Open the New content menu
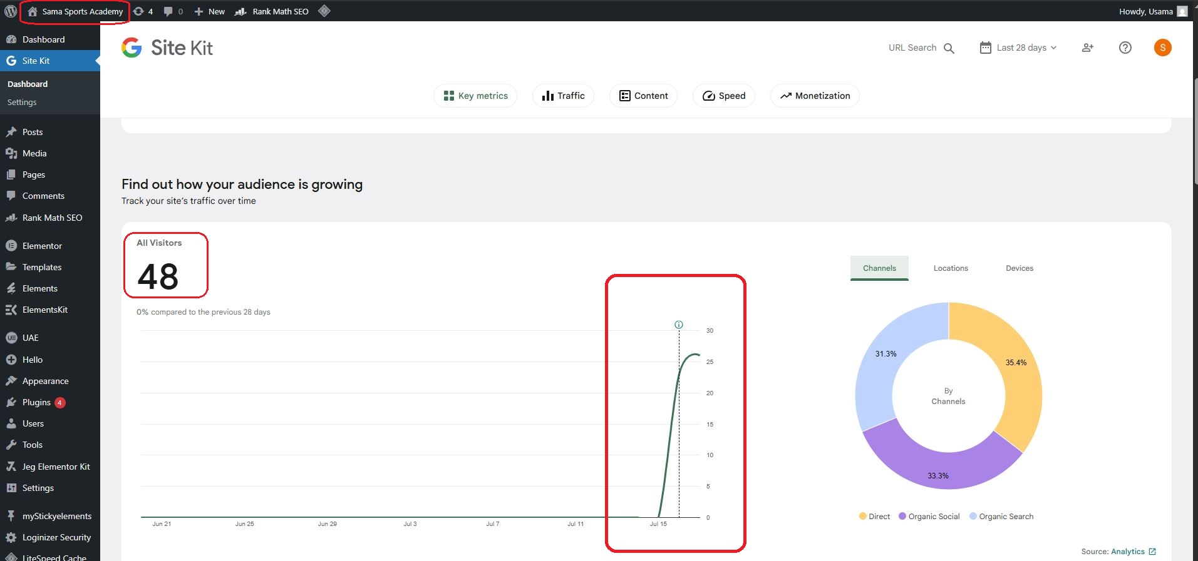The image size is (1198, 561). (x=210, y=11)
